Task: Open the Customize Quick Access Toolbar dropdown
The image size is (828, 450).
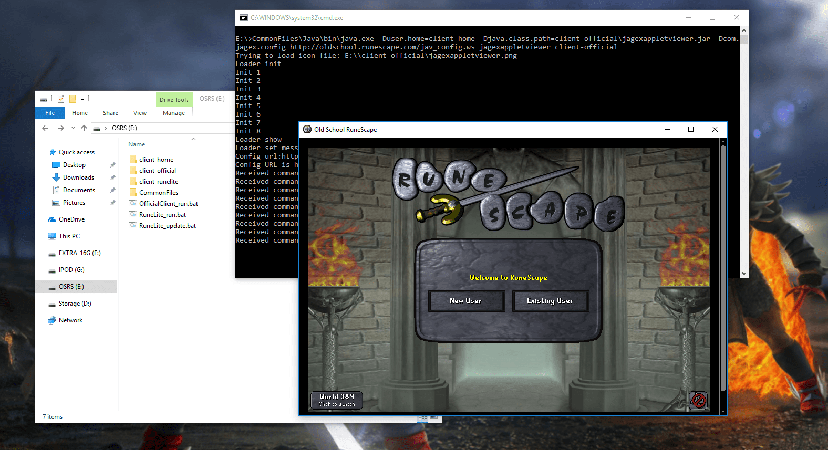Action: (82, 99)
